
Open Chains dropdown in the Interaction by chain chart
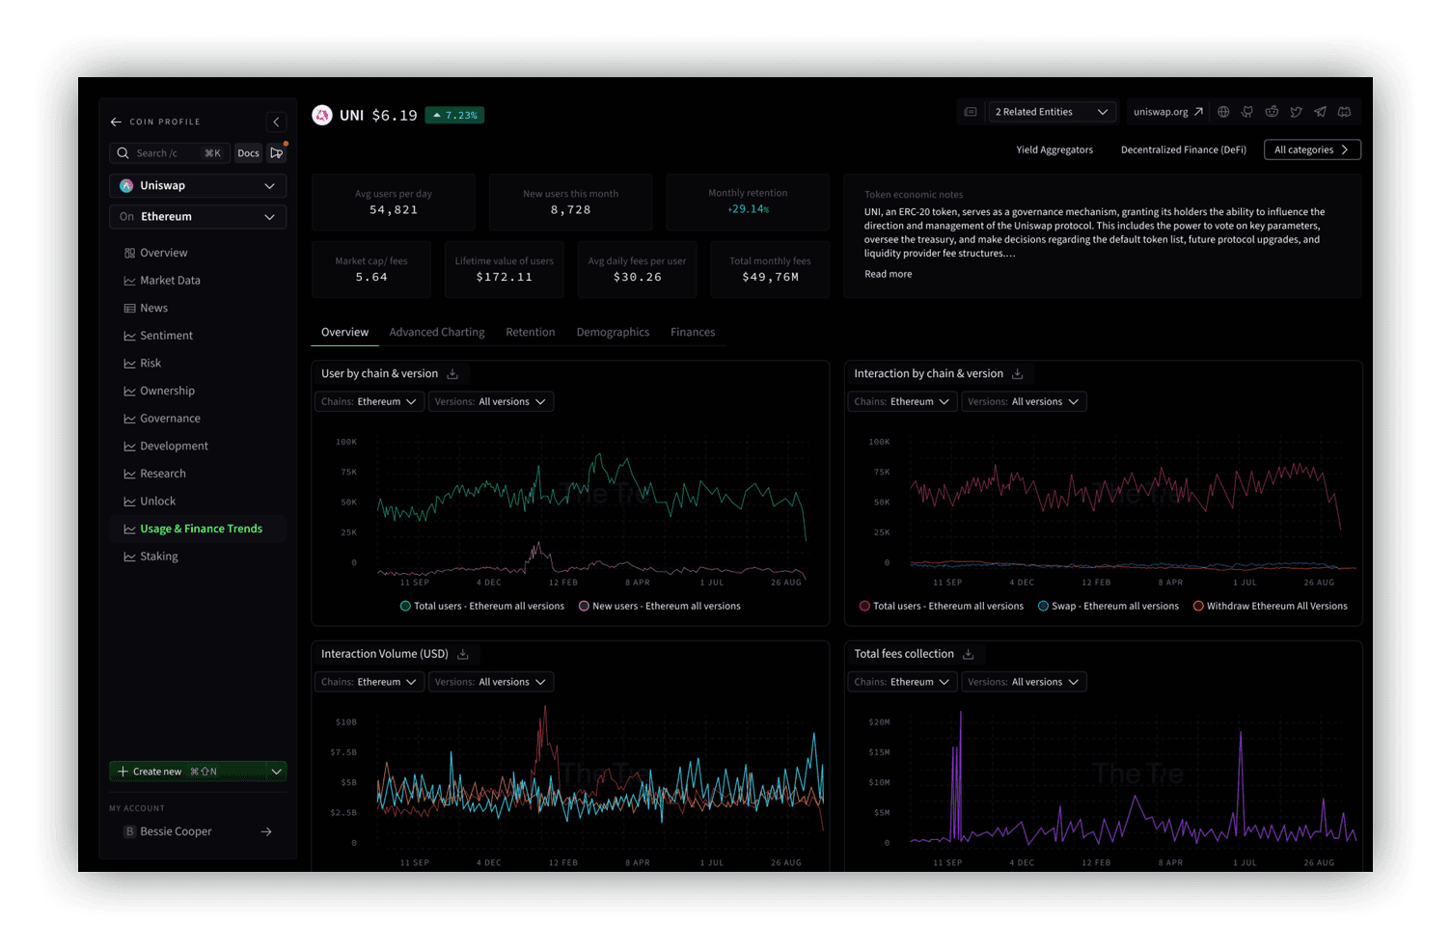click(x=902, y=402)
